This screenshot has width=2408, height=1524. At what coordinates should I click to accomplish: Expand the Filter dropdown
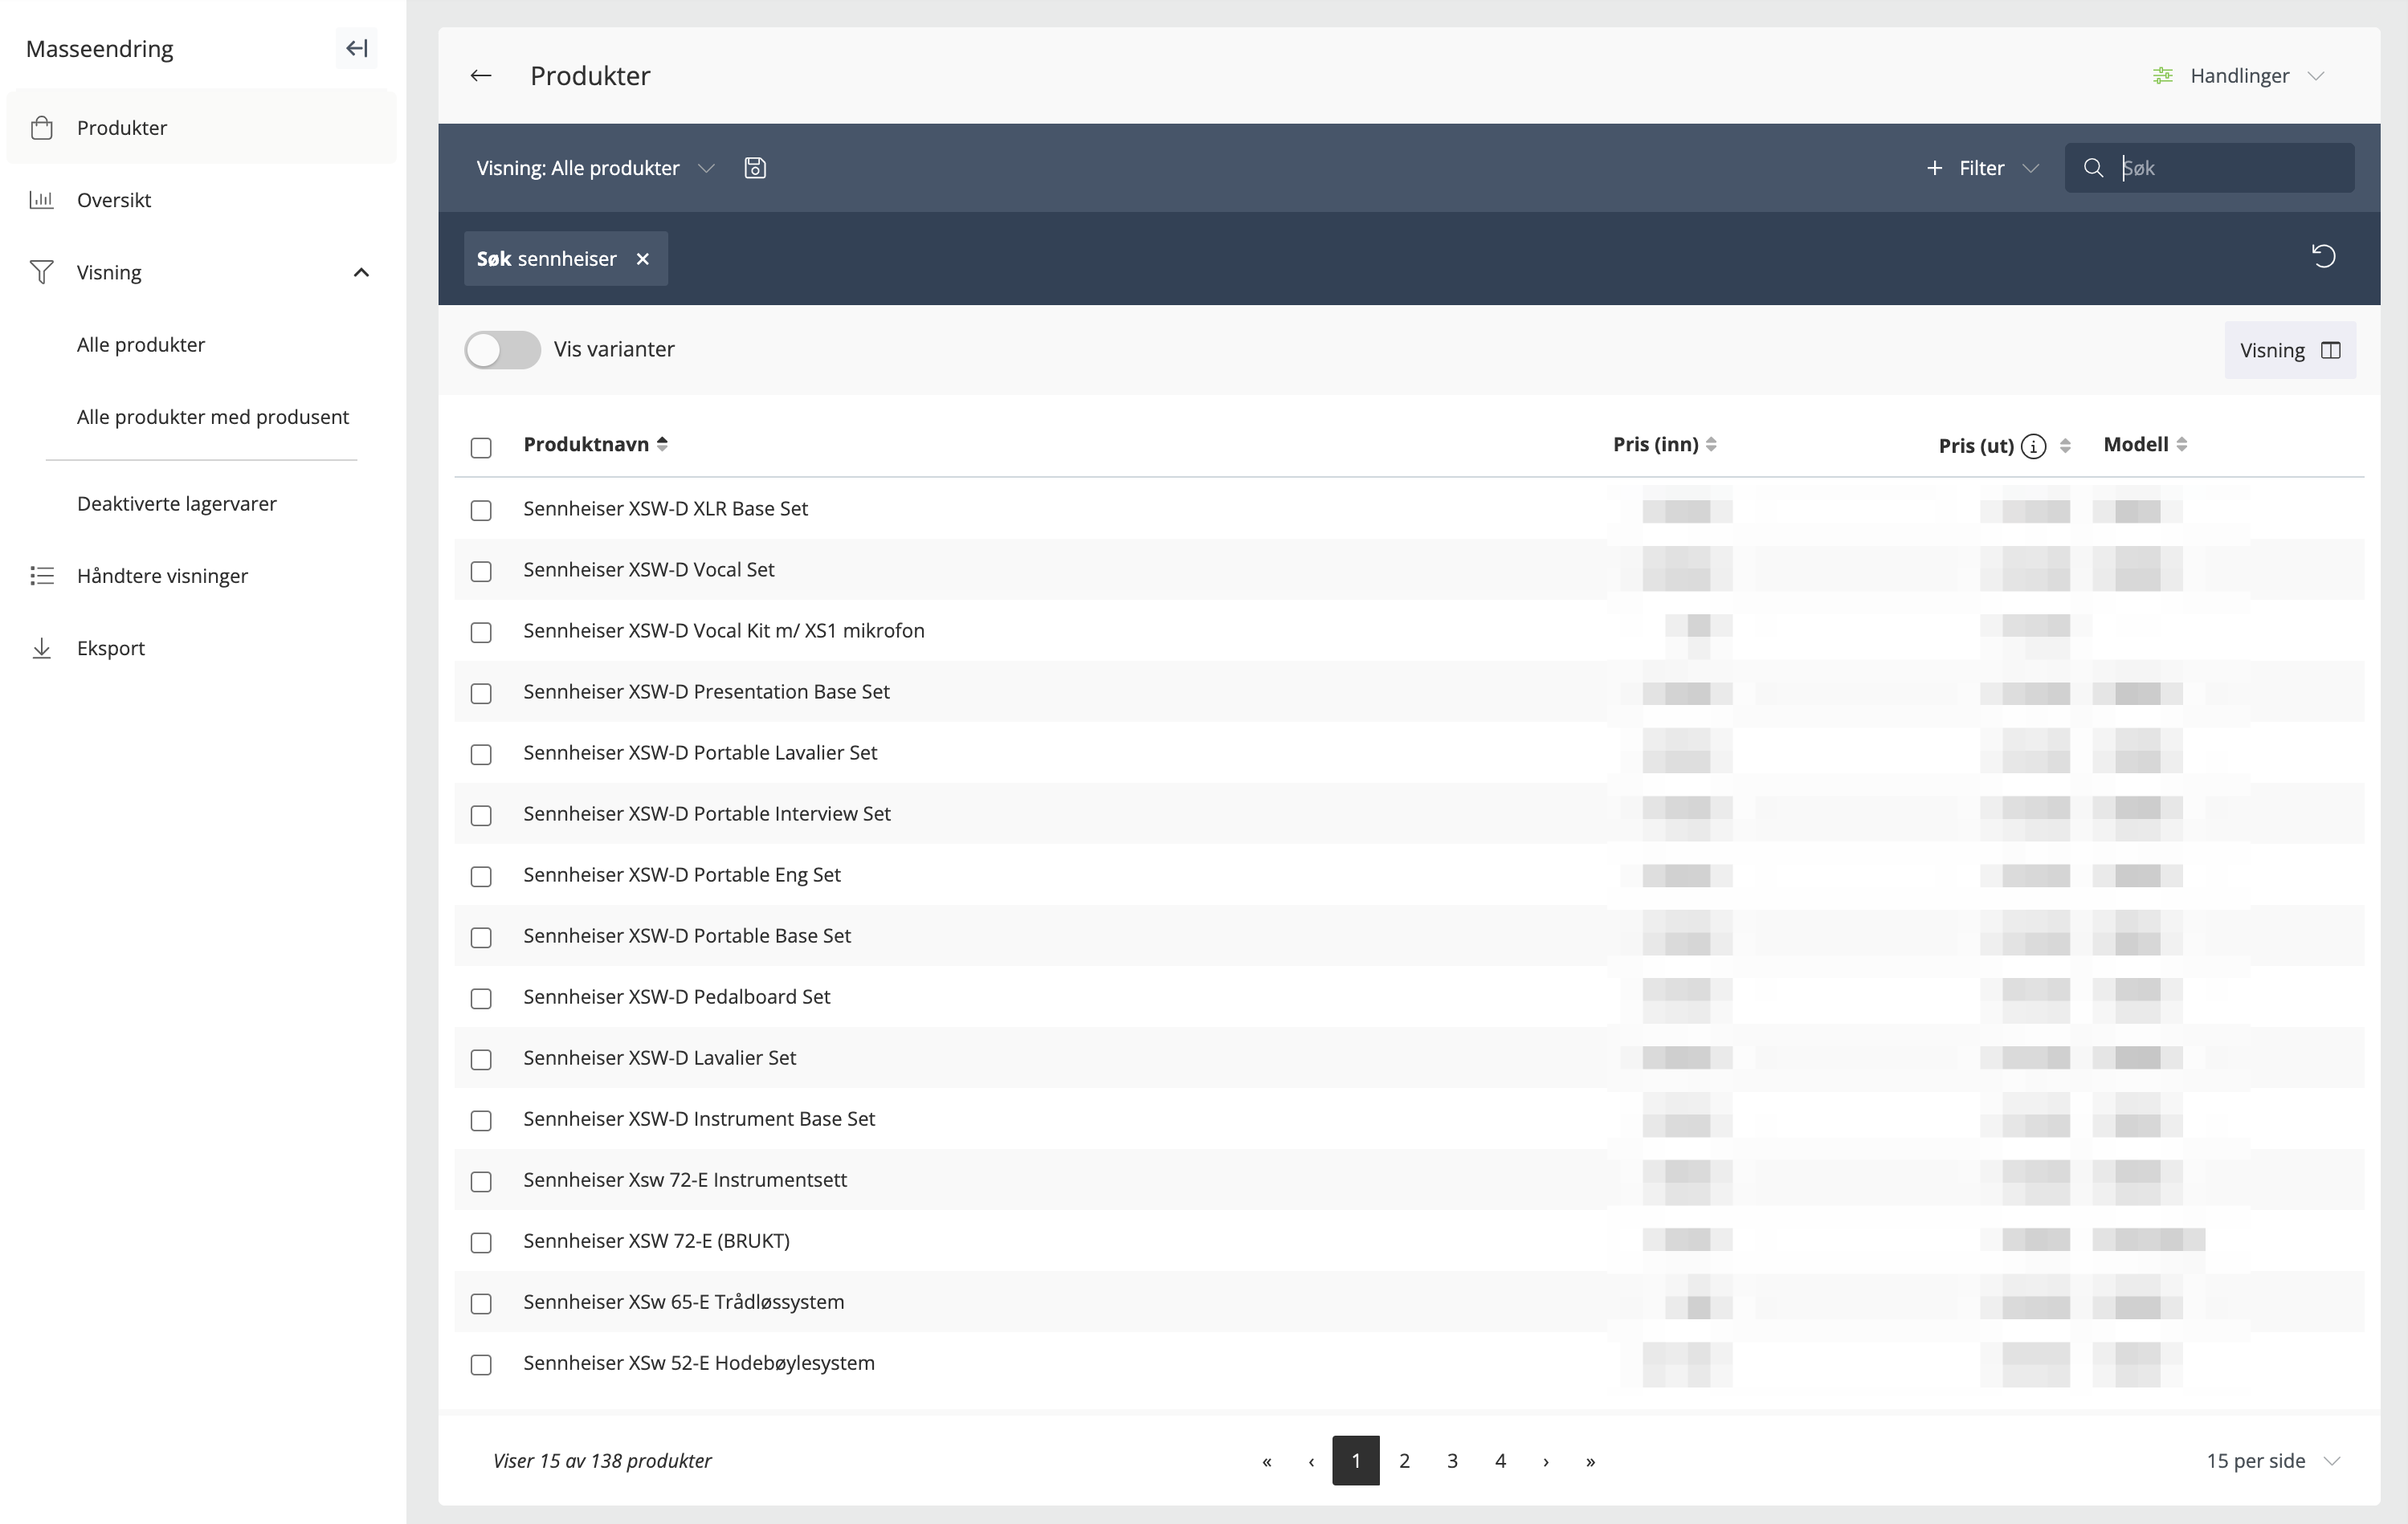tap(1982, 168)
